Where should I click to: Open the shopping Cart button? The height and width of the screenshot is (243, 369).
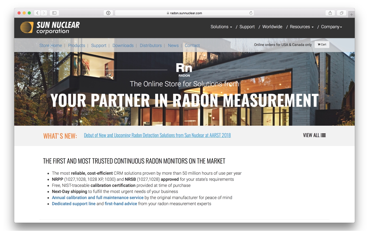pos(322,45)
